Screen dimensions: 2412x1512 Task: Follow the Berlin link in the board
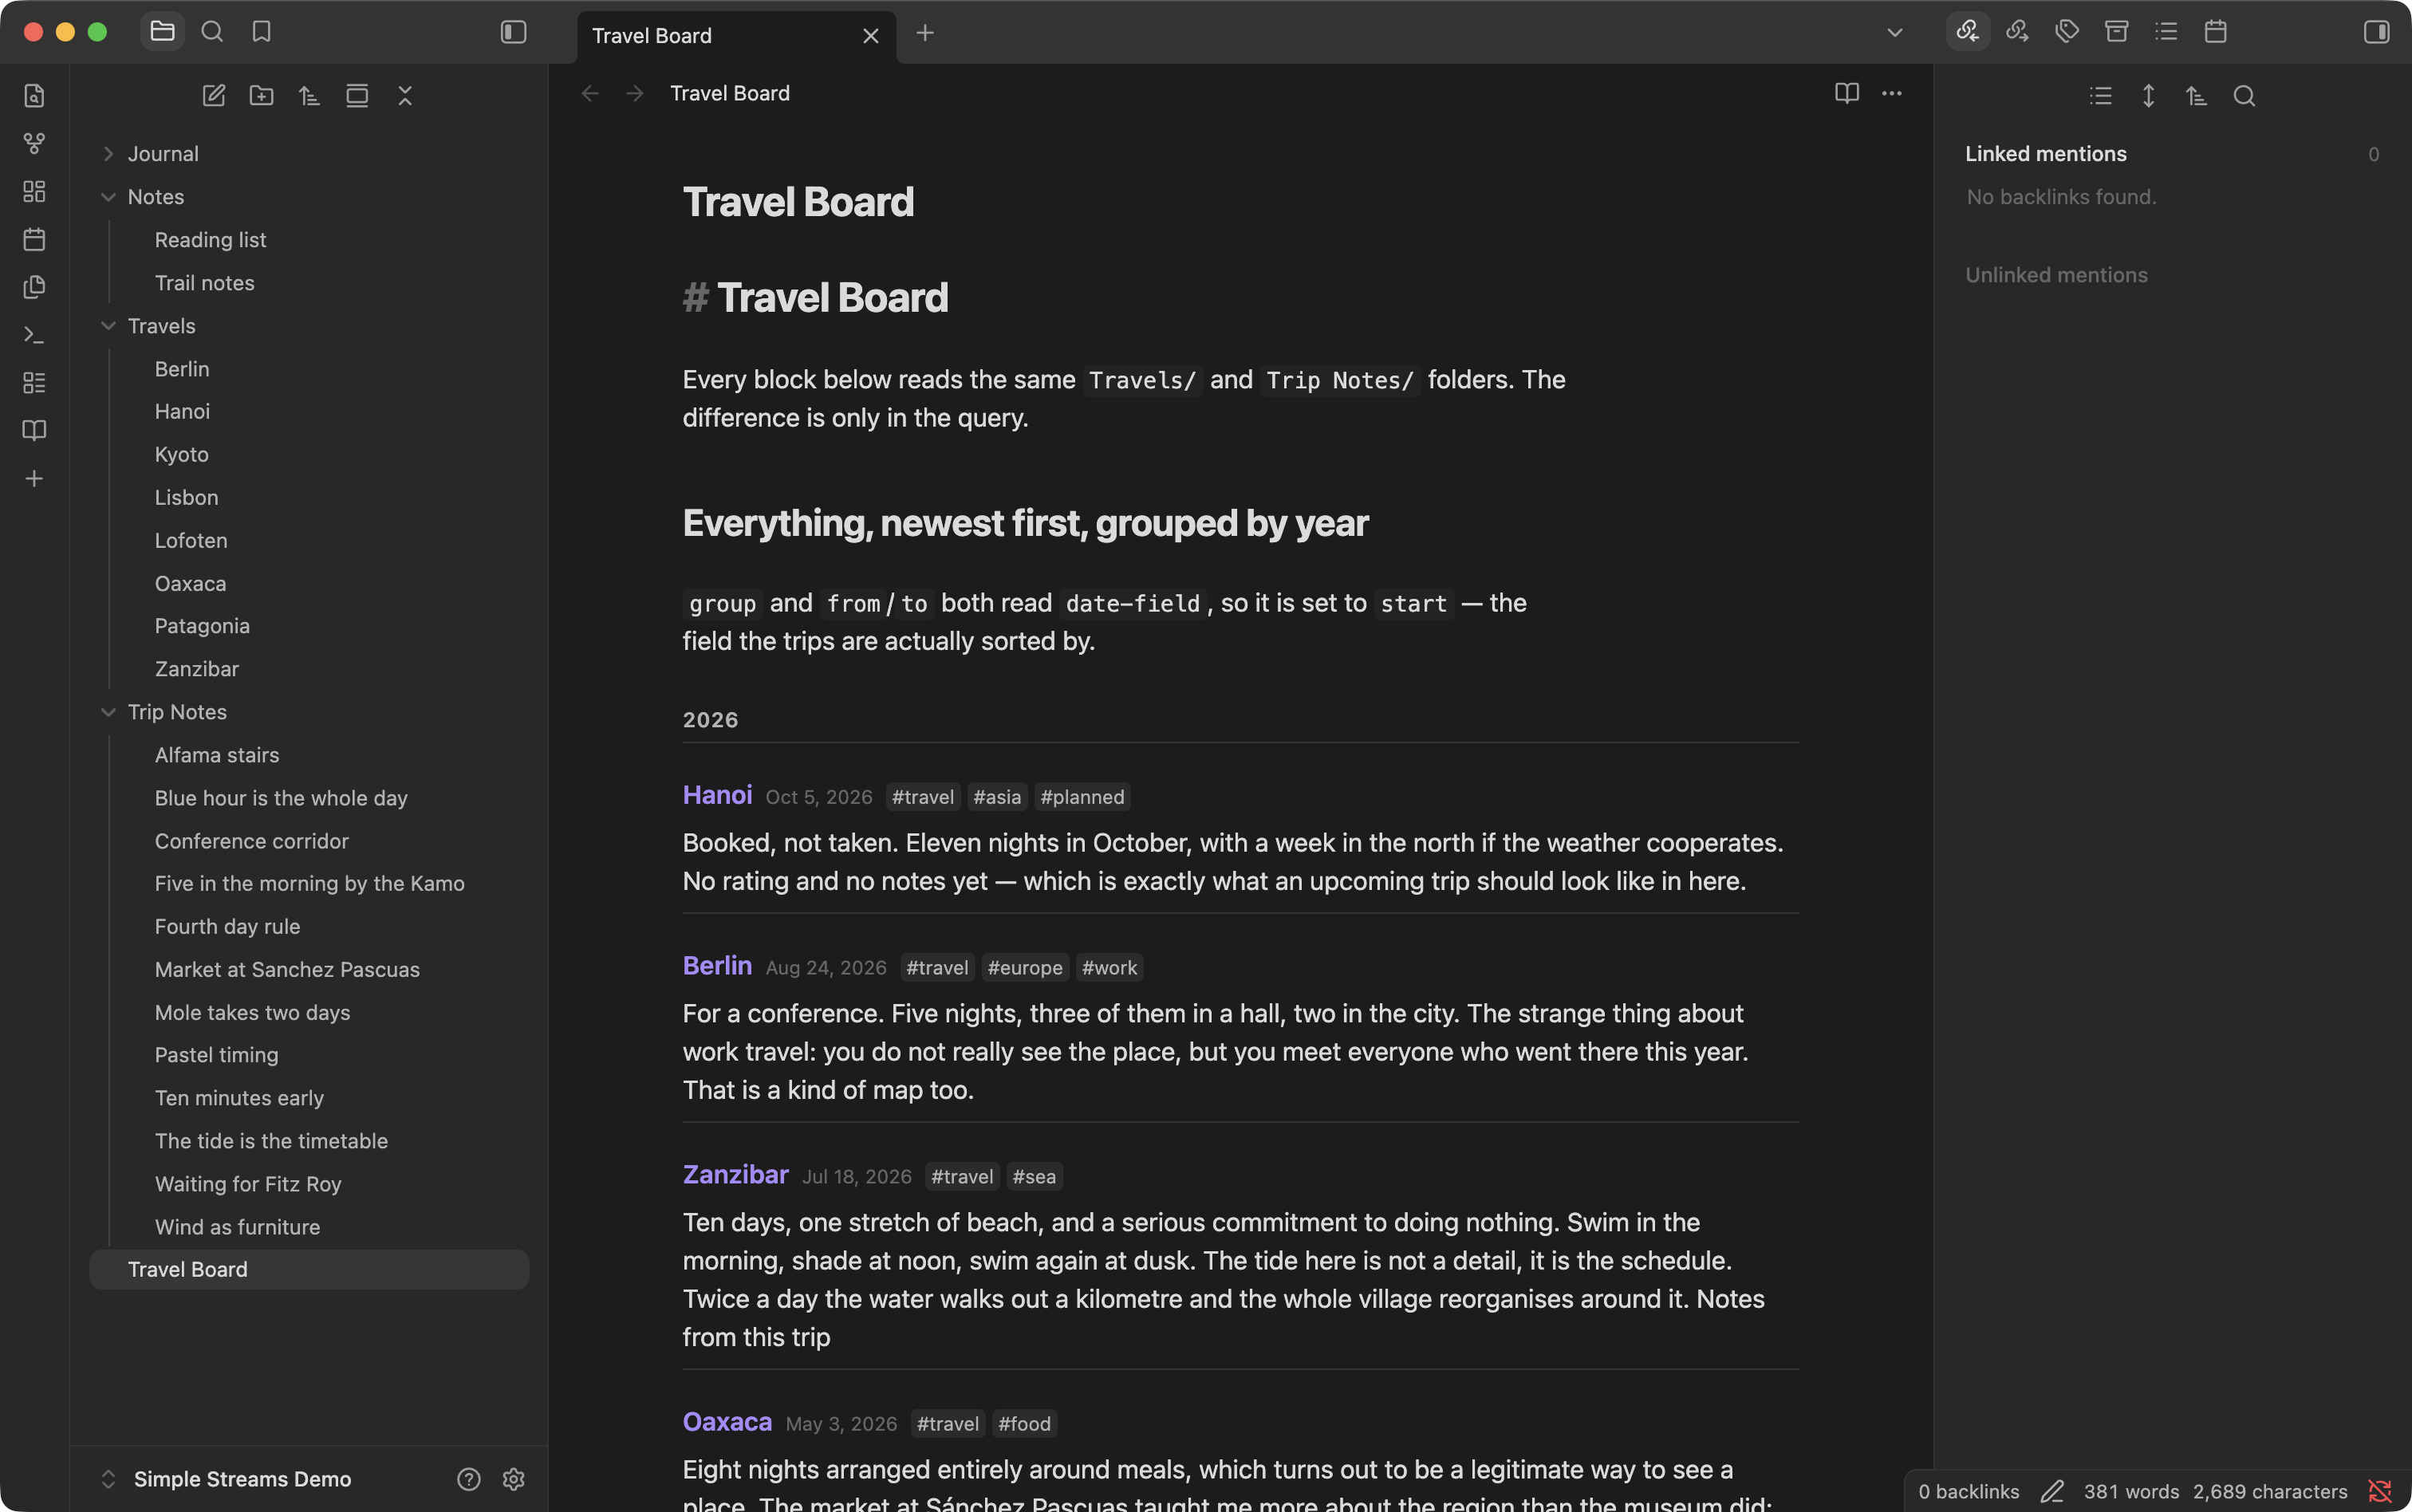click(x=717, y=966)
